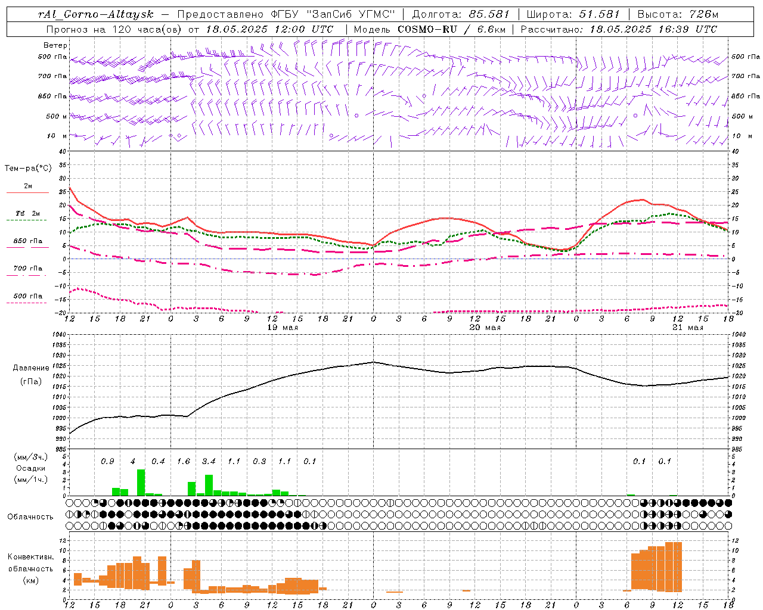The height and width of the screenshot is (610, 763).
Task: Click the (мм/3ч.) unit label
Action: click(30, 457)
